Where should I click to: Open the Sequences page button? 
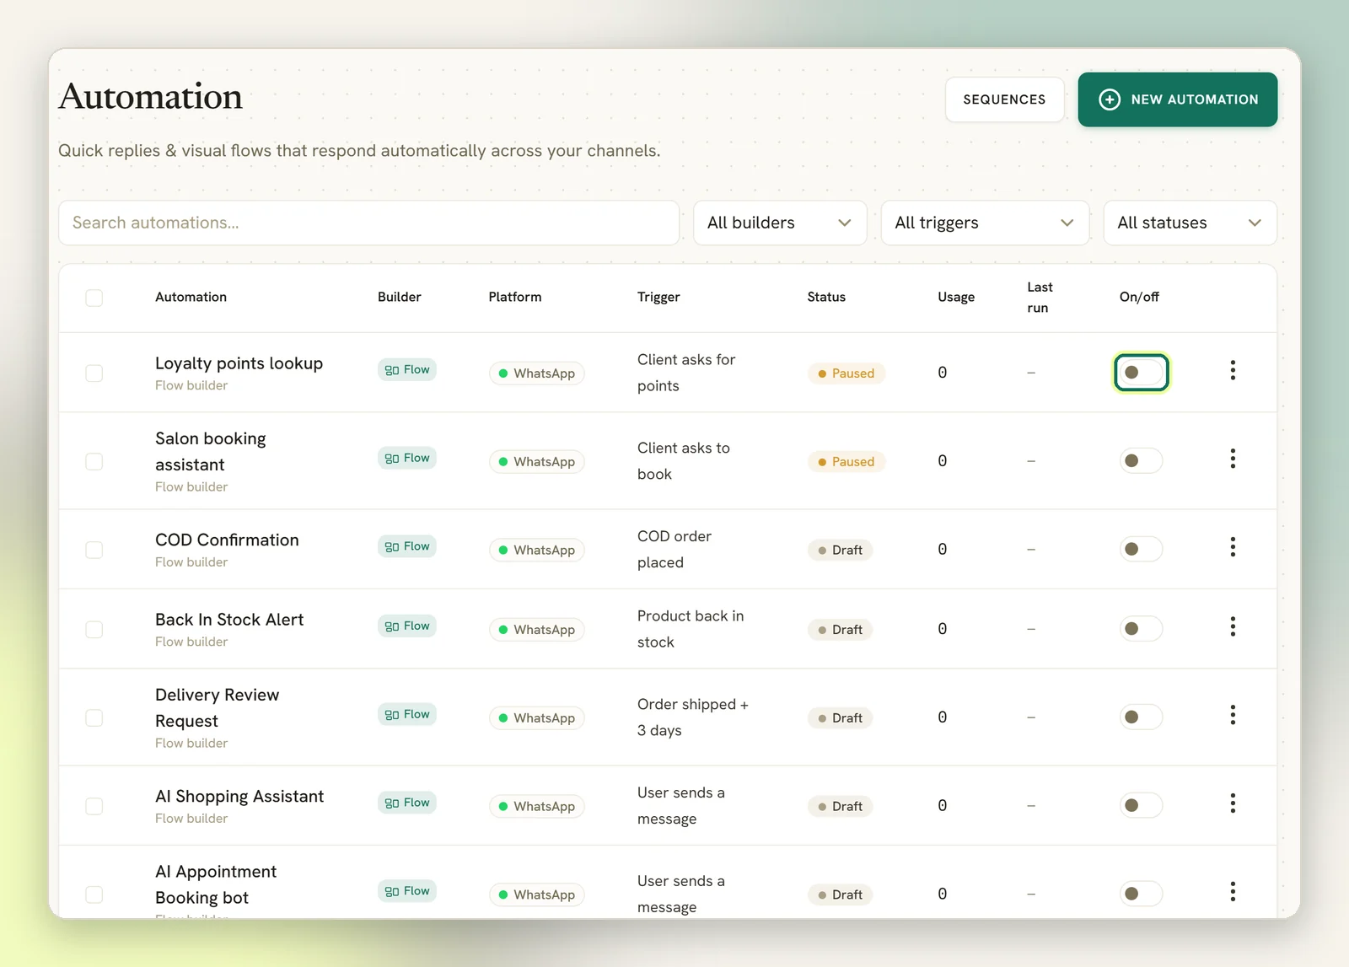(x=1004, y=99)
